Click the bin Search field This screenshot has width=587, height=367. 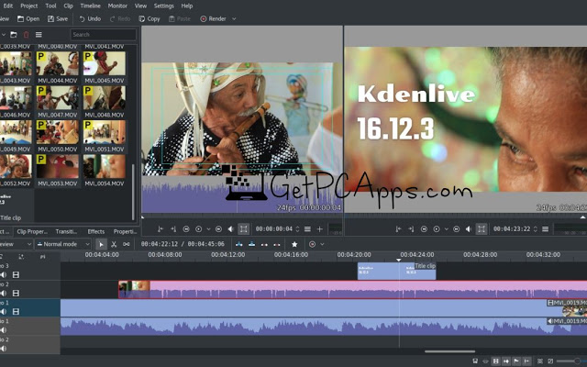coord(103,35)
